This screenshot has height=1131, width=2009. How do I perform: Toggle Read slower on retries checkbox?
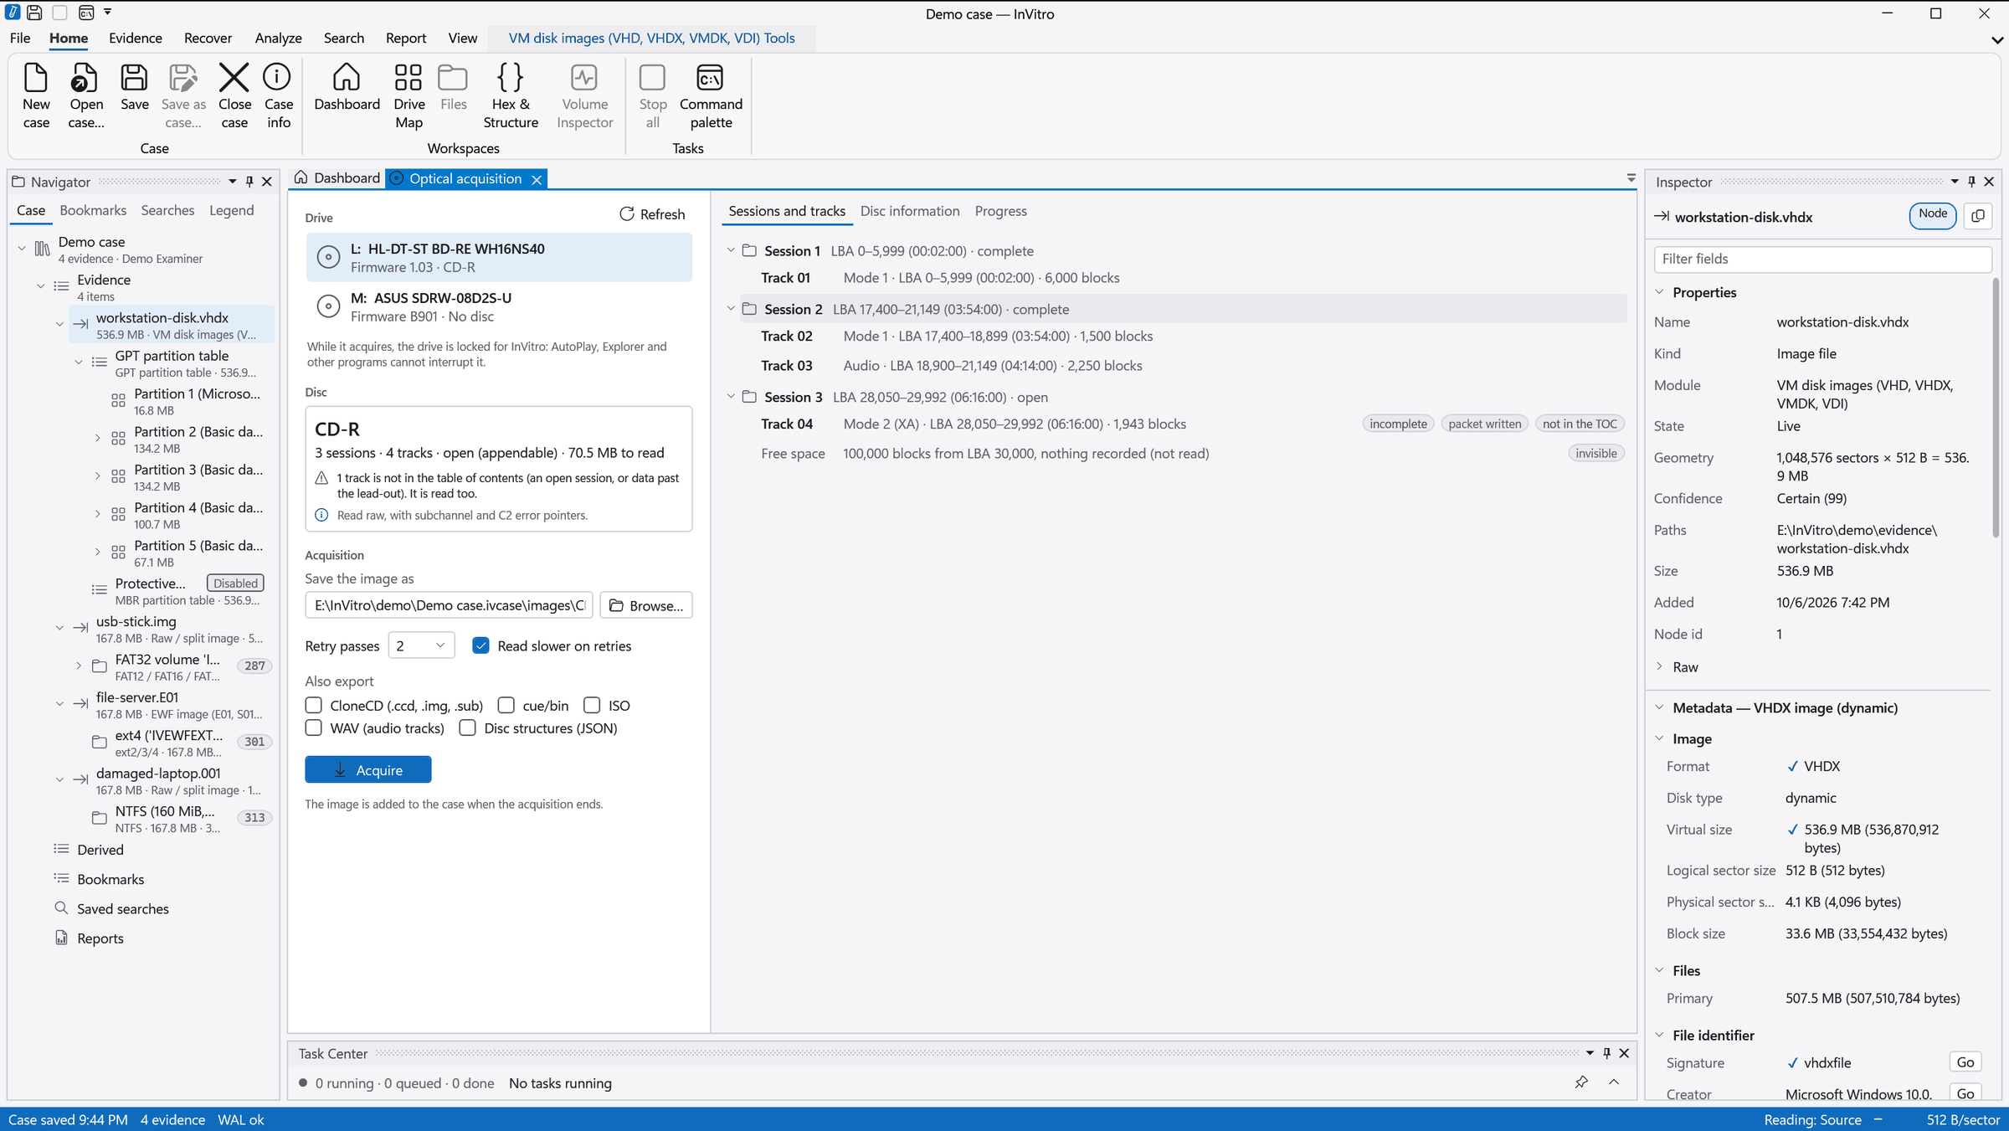coord(480,645)
